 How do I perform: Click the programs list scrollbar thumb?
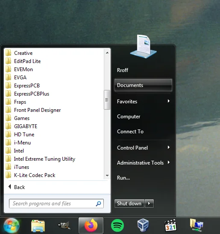[107, 100]
